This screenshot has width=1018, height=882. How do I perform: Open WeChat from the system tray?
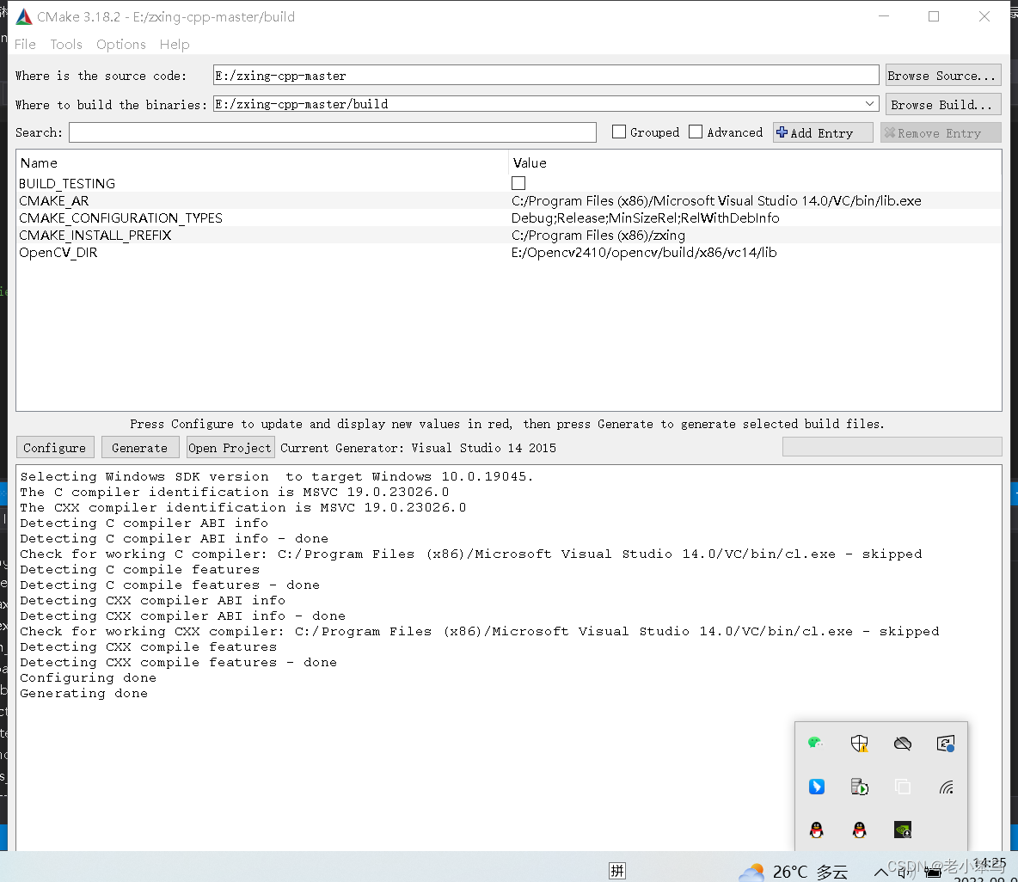(x=815, y=743)
